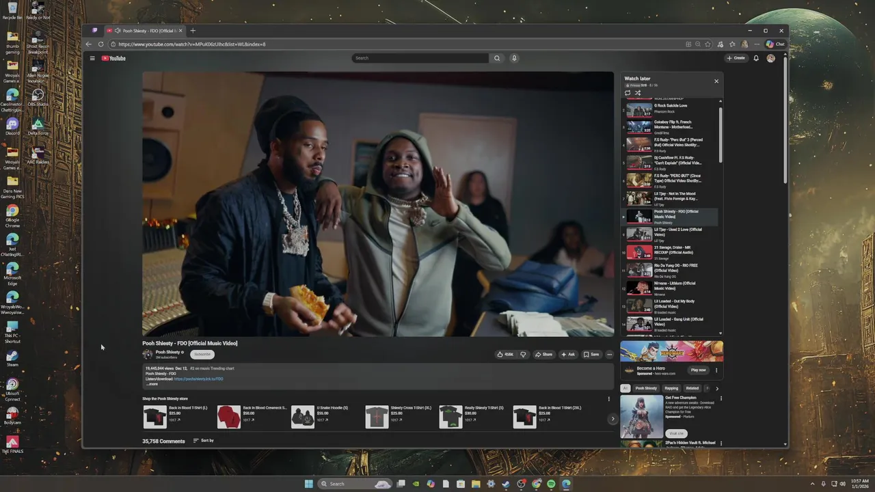Like the video (458K)
This screenshot has height=492, width=875.
(x=505, y=354)
